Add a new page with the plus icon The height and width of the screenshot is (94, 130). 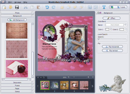pos(38,78)
